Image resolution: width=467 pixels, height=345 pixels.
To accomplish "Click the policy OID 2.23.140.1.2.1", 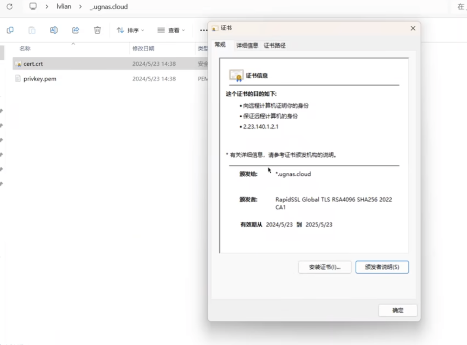I will click(261, 127).
